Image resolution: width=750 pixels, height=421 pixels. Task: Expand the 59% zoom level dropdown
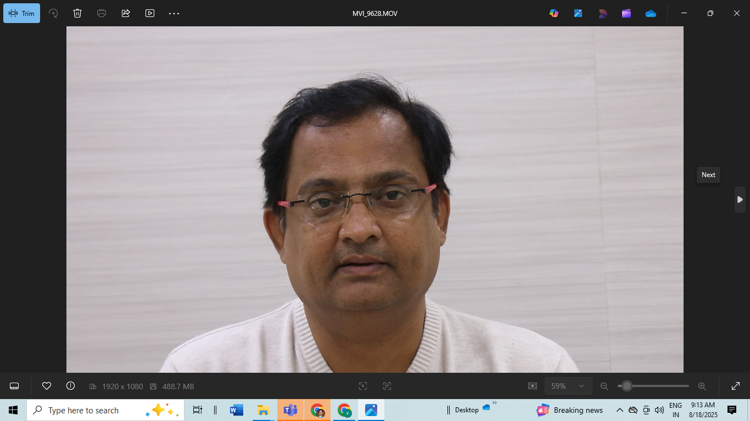click(x=568, y=386)
